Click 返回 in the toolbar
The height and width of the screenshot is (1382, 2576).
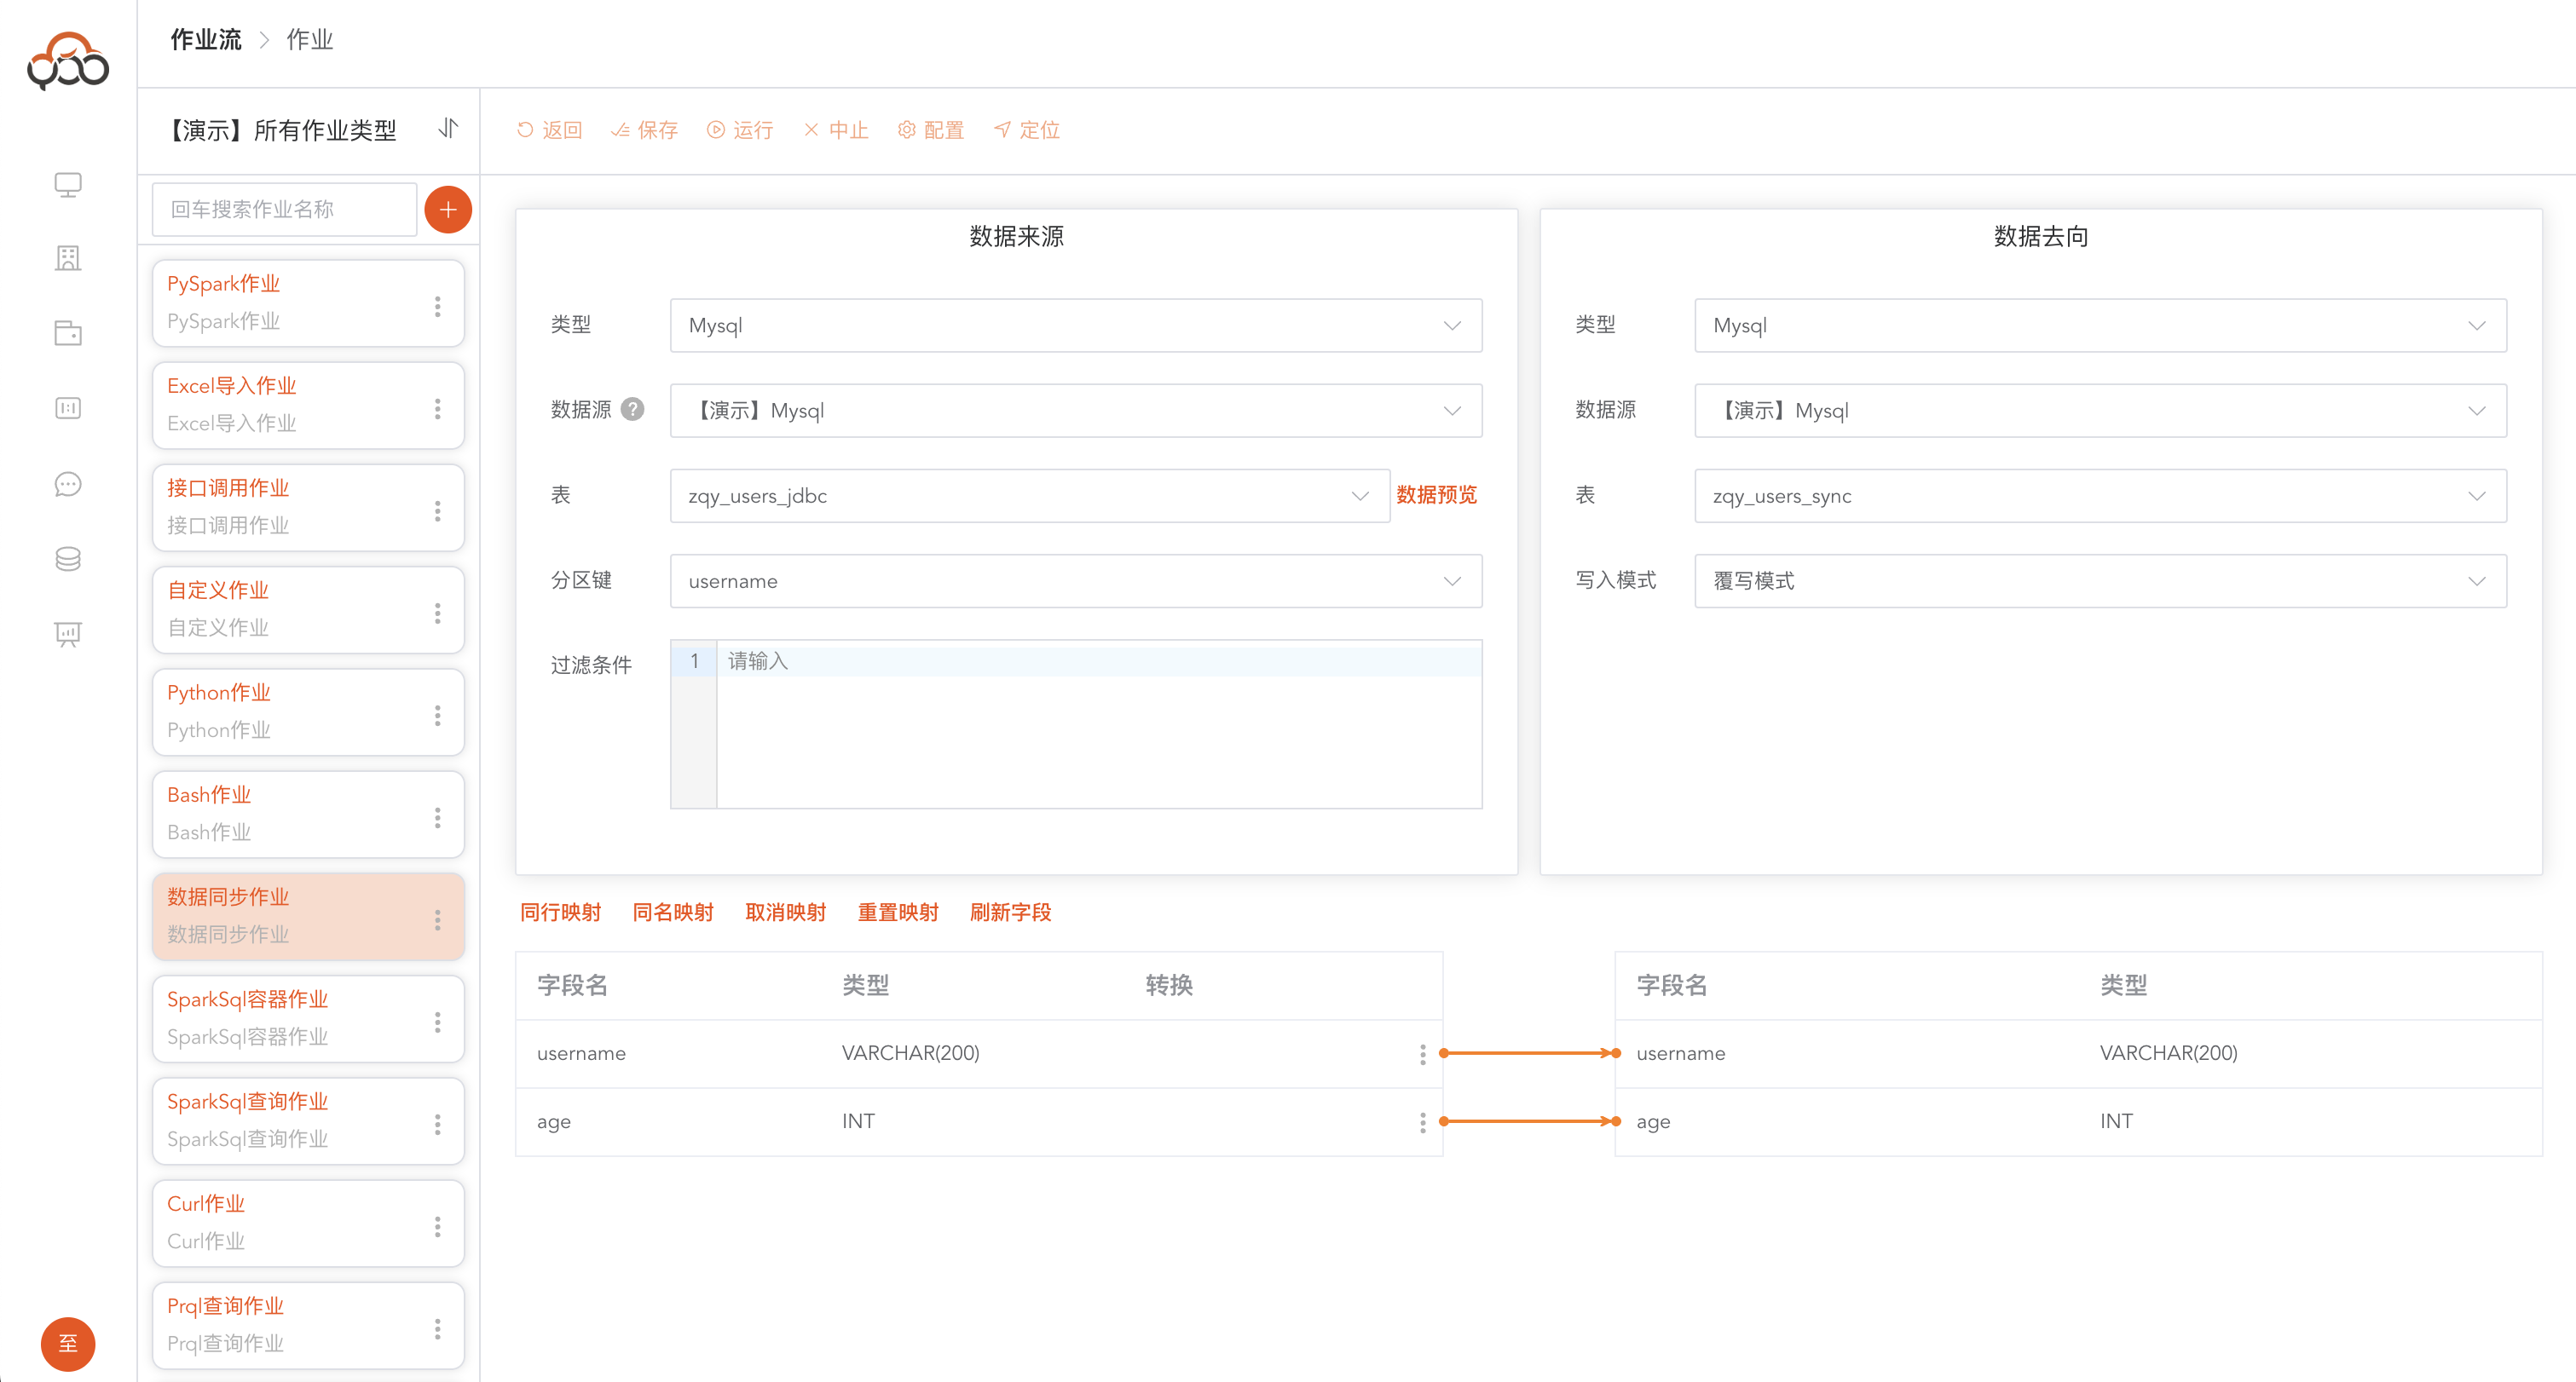549,130
